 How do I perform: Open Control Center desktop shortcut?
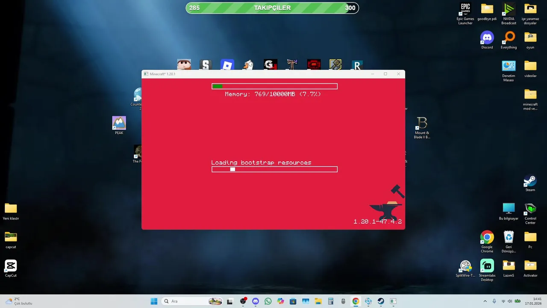530,213
